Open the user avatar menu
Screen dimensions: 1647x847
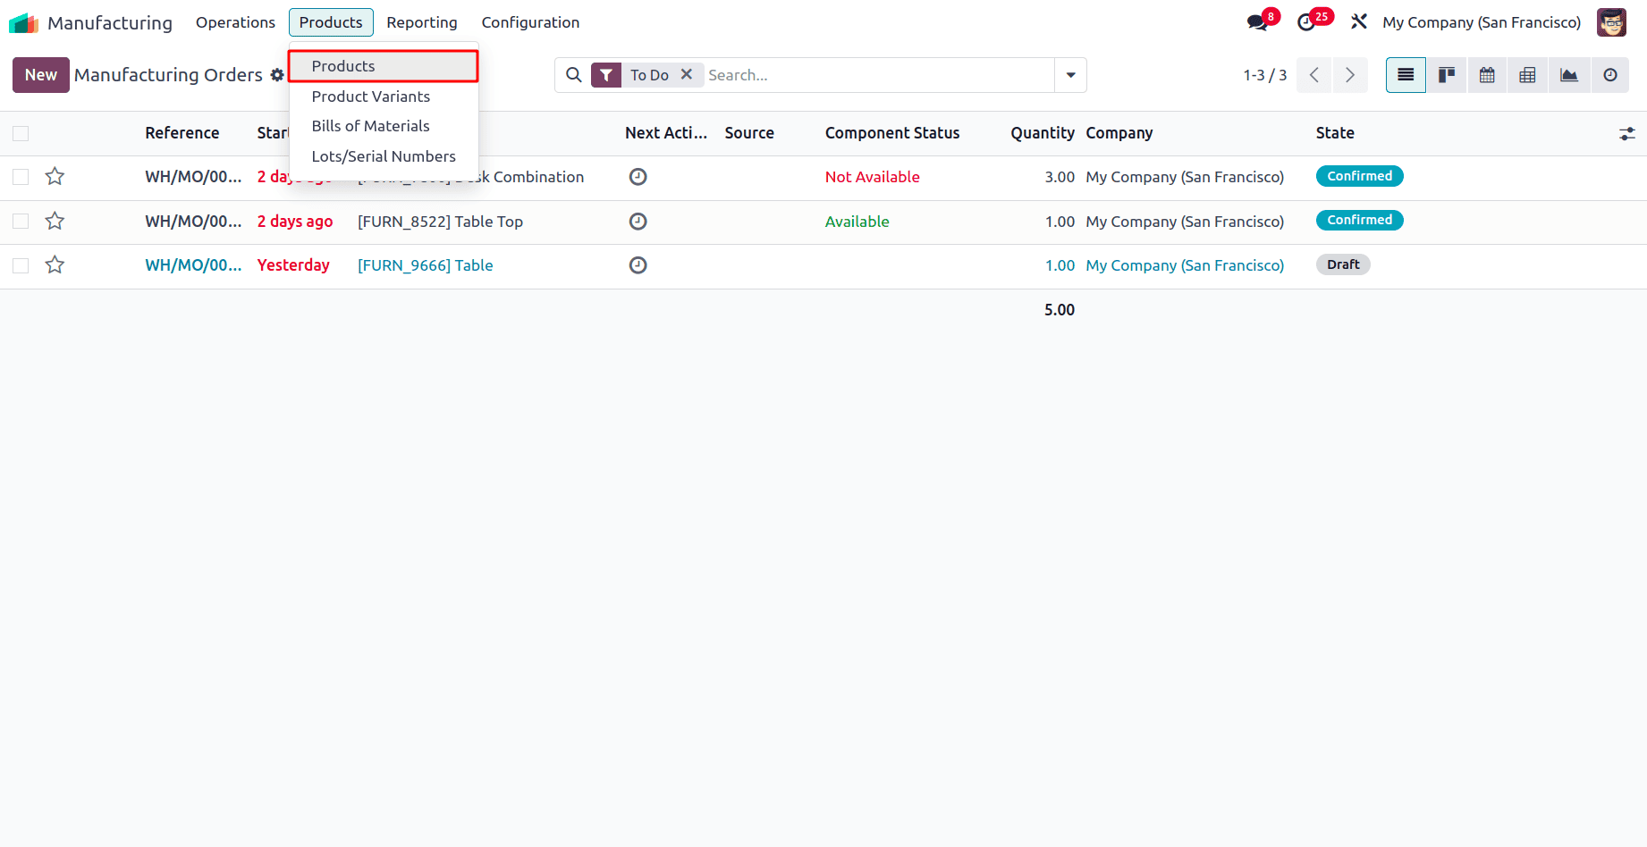(x=1612, y=21)
